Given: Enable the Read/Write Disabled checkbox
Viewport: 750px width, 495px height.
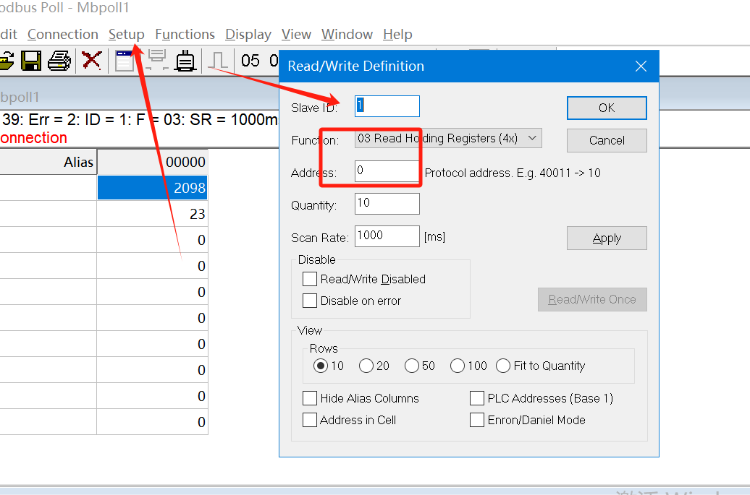Looking at the screenshot, I should 310,279.
